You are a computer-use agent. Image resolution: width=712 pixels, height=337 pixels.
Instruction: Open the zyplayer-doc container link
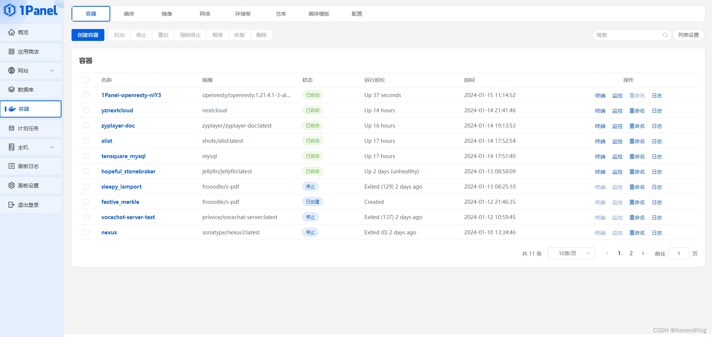(118, 126)
